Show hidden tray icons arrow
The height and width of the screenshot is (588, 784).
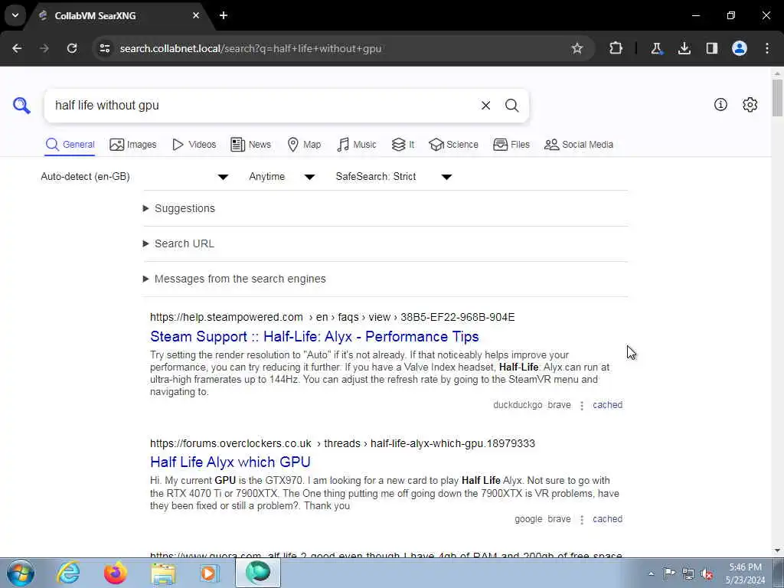(x=651, y=574)
